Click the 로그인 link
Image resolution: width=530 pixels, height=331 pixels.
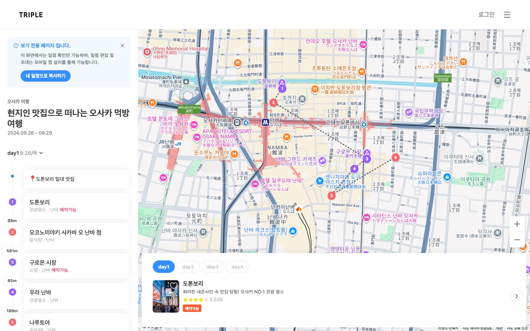point(486,15)
